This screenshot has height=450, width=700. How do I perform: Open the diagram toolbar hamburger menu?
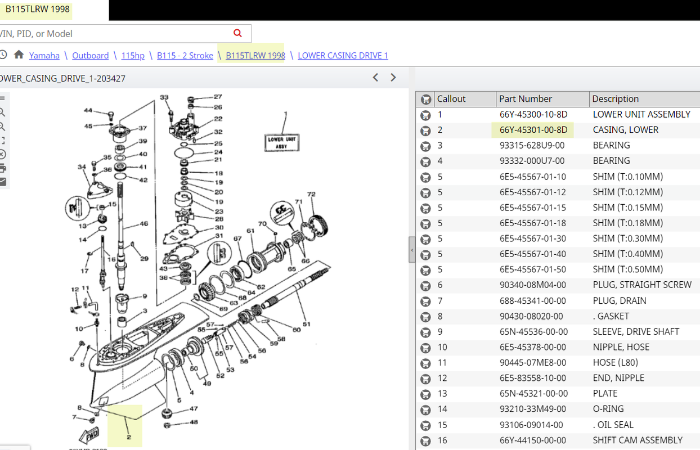click(2, 98)
